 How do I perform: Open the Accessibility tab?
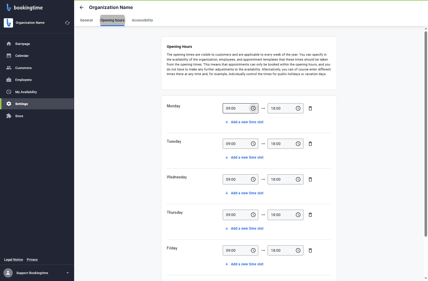pyautogui.click(x=142, y=20)
